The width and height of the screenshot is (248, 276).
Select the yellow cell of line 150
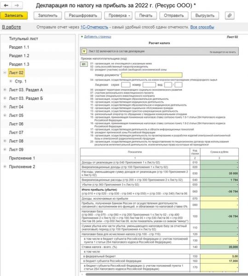[x=219, y=256]
